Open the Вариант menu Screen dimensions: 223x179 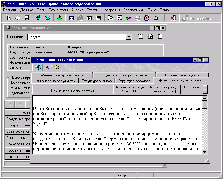(10, 10)
